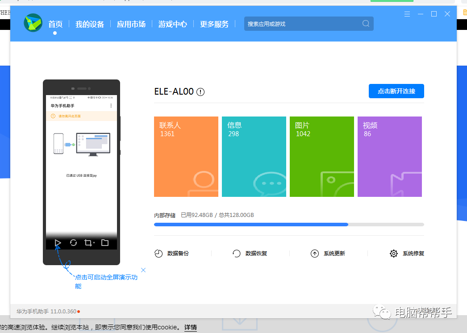Start full-screen demo with play icon
Image resolution: width=467 pixels, height=333 pixels.
[58, 243]
